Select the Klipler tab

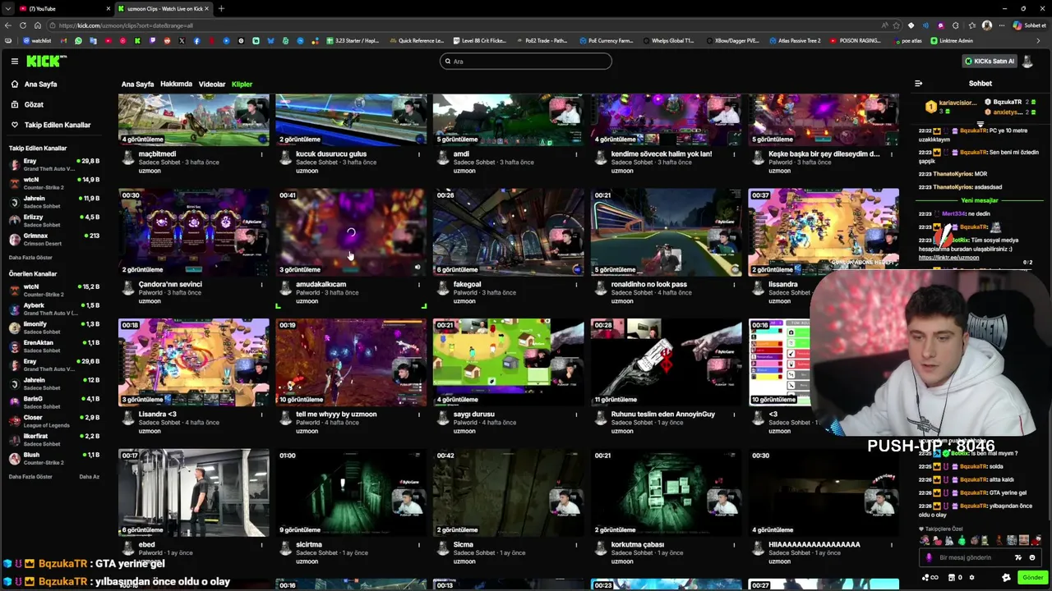click(242, 84)
